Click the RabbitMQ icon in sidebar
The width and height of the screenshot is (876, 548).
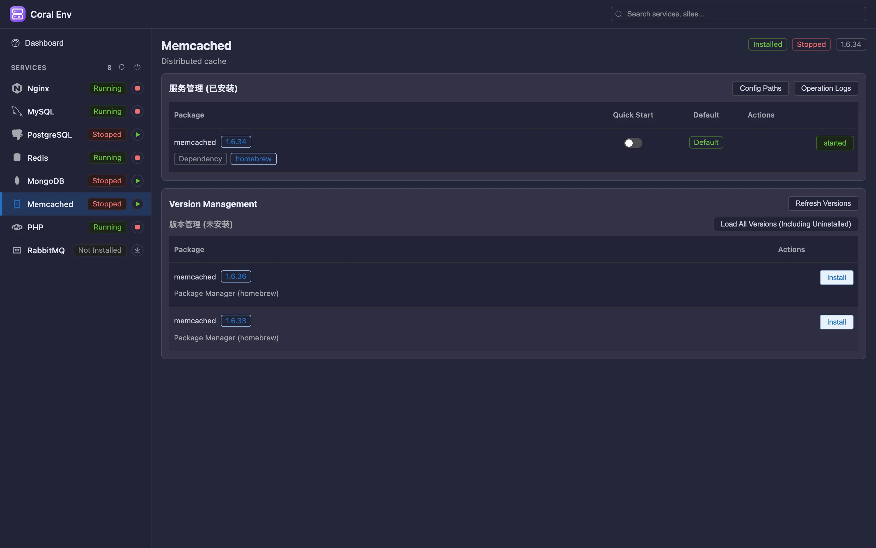coord(17,251)
